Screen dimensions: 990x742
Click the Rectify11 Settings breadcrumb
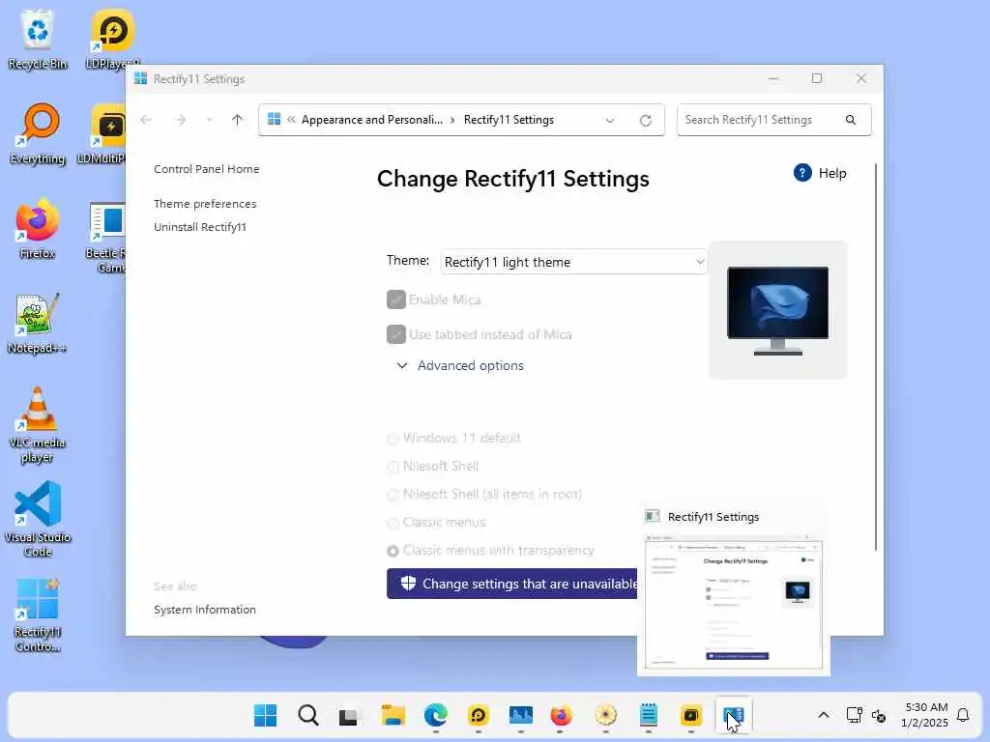pos(509,120)
